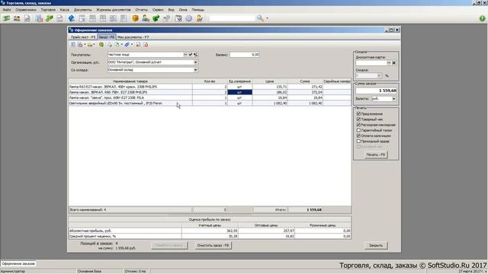The width and height of the screenshot is (488, 274).
Task: Toggle the Товарный чек checkbox
Action: tap(358, 119)
